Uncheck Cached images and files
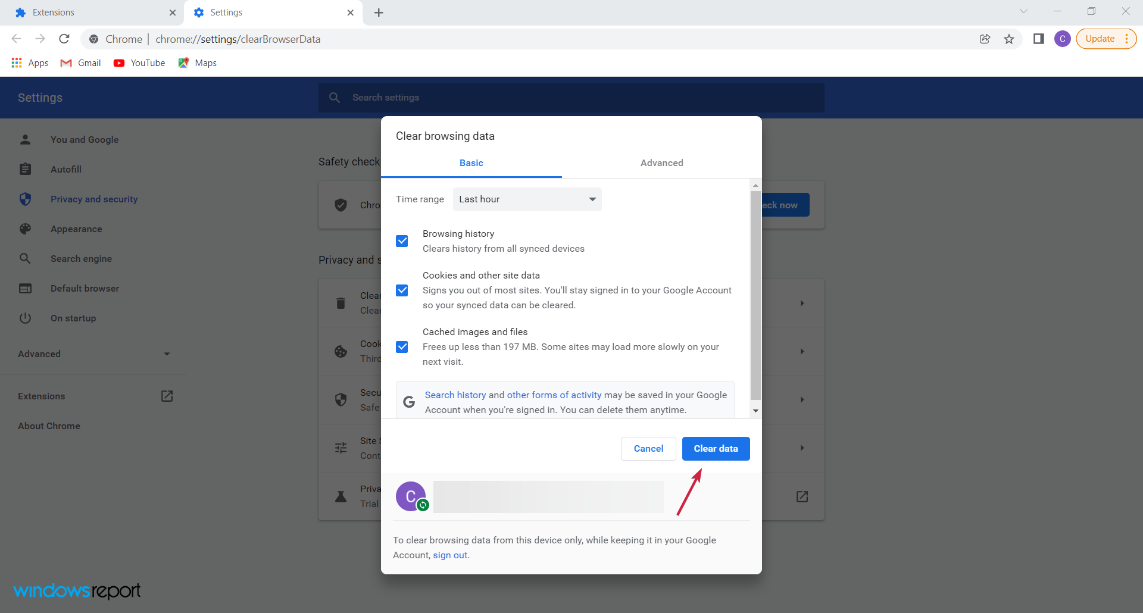 [402, 347]
